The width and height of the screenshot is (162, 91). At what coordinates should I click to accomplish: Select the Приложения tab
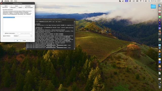(x=5, y=7)
